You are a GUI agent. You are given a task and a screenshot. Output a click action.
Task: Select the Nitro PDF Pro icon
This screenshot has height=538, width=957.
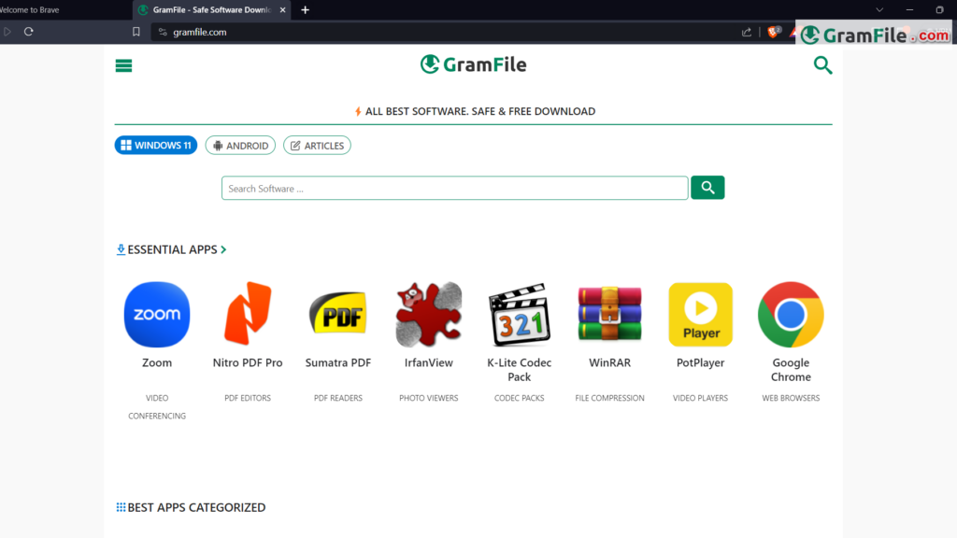tap(248, 315)
